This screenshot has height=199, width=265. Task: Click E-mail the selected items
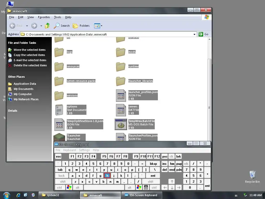click(30, 60)
